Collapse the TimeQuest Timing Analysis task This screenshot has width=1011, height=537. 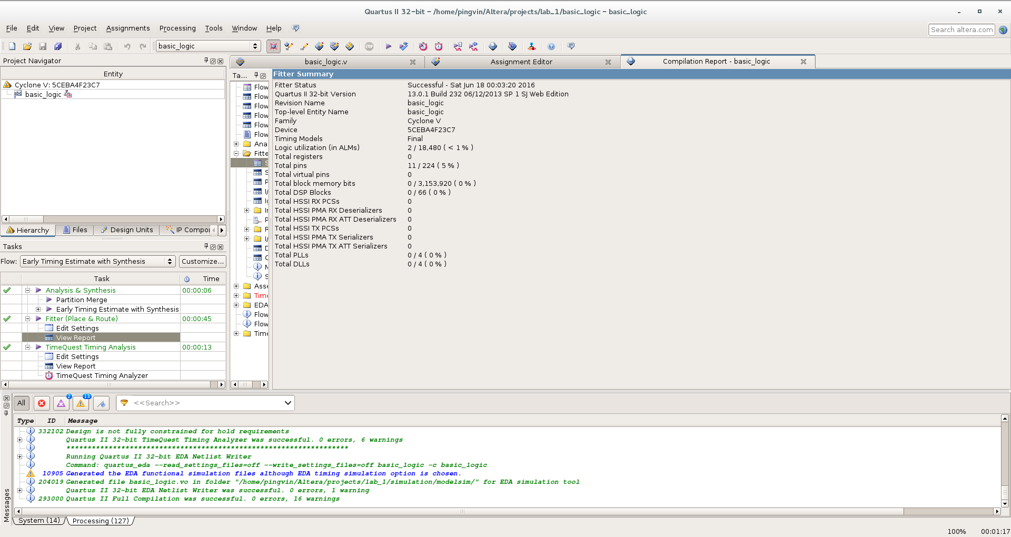(x=28, y=347)
